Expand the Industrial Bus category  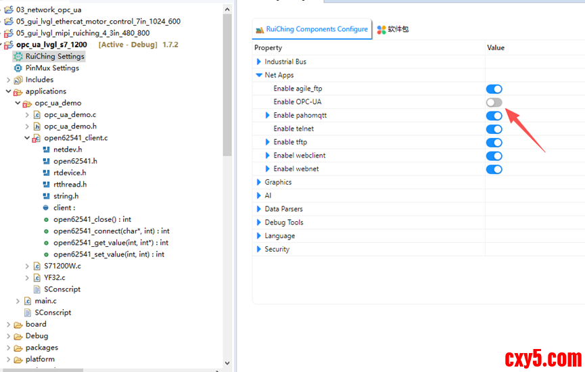click(x=259, y=62)
